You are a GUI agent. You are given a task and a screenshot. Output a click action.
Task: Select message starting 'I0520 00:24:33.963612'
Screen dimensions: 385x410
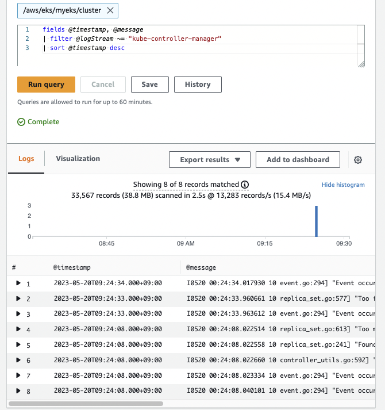(281, 313)
